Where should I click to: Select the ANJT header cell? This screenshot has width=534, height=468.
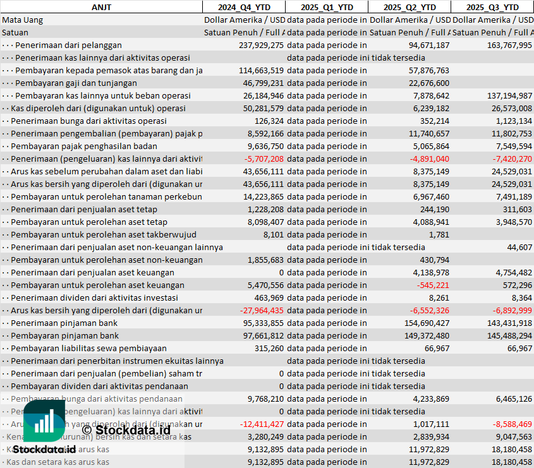101,7
